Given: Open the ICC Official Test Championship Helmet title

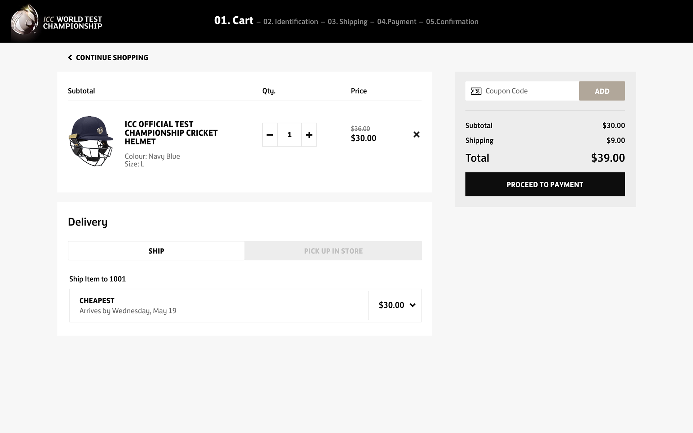Looking at the screenshot, I should pos(171,133).
